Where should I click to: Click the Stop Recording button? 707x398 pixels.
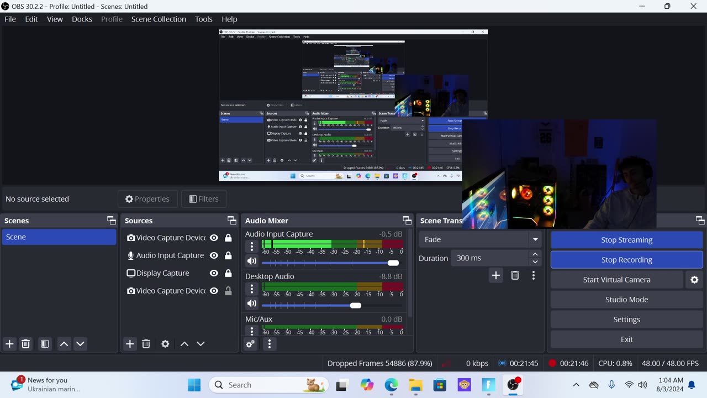[x=626, y=260]
